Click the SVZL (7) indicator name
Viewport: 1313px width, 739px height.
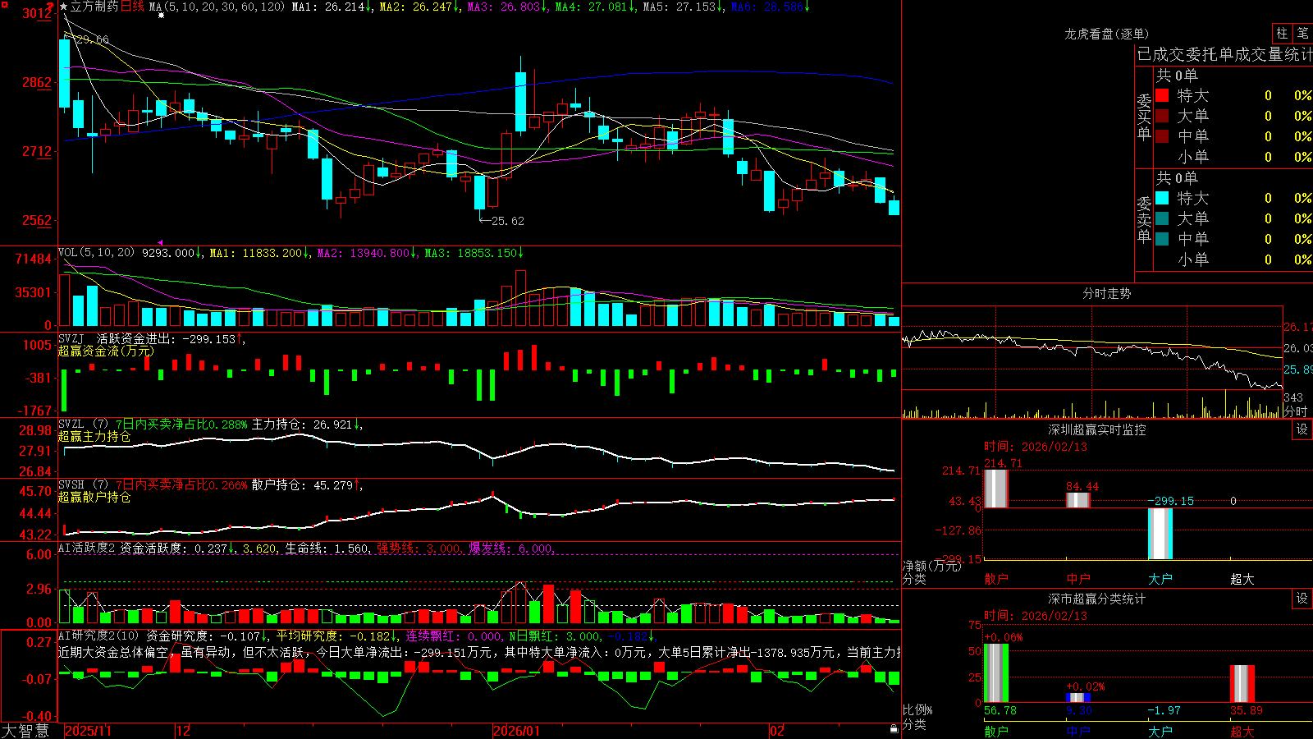[83, 425]
